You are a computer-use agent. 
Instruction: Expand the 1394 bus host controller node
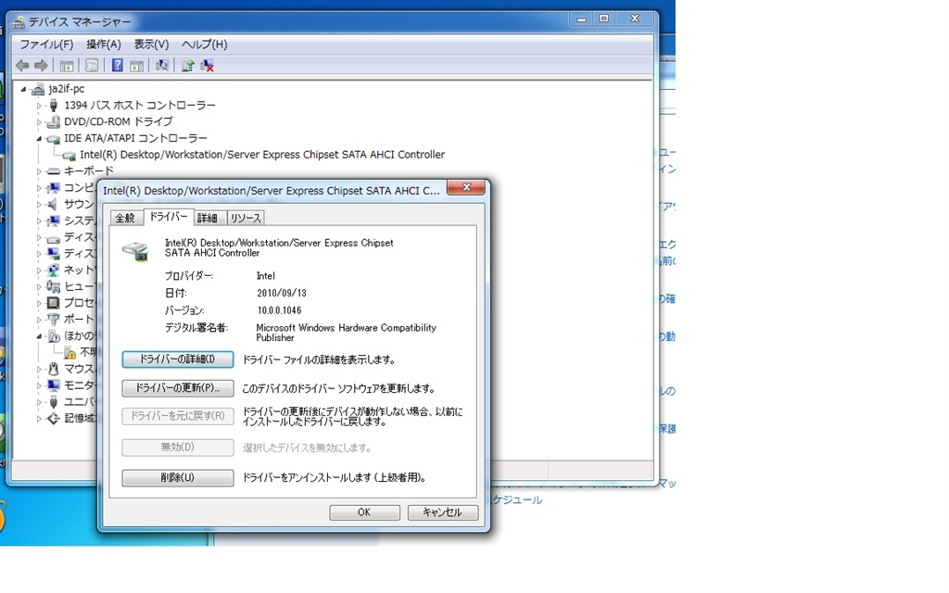click(39, 106)
